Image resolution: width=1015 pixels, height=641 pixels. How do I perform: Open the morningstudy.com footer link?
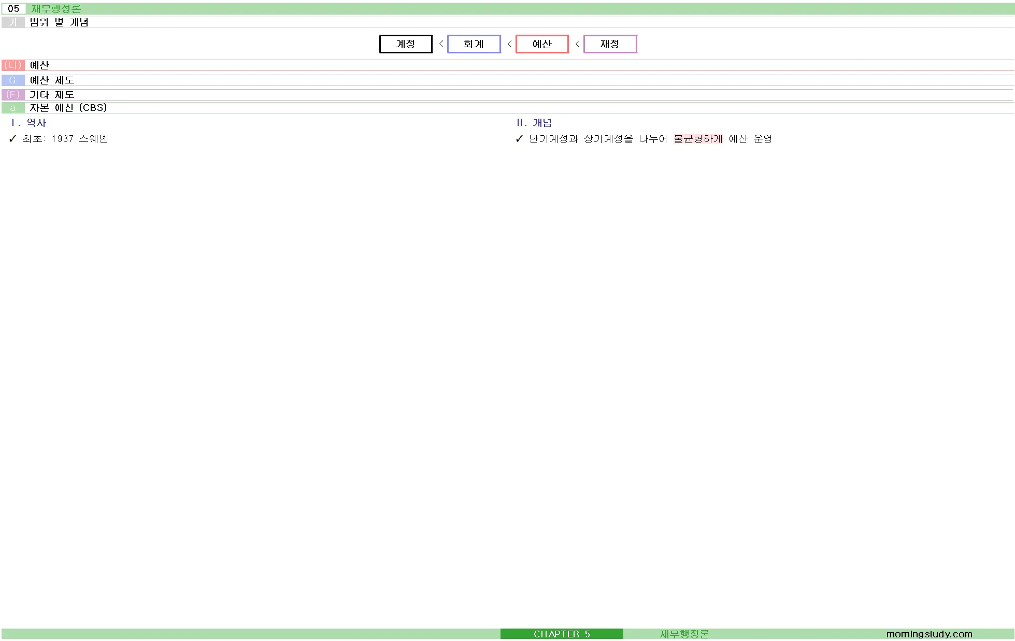coord(929,634)
